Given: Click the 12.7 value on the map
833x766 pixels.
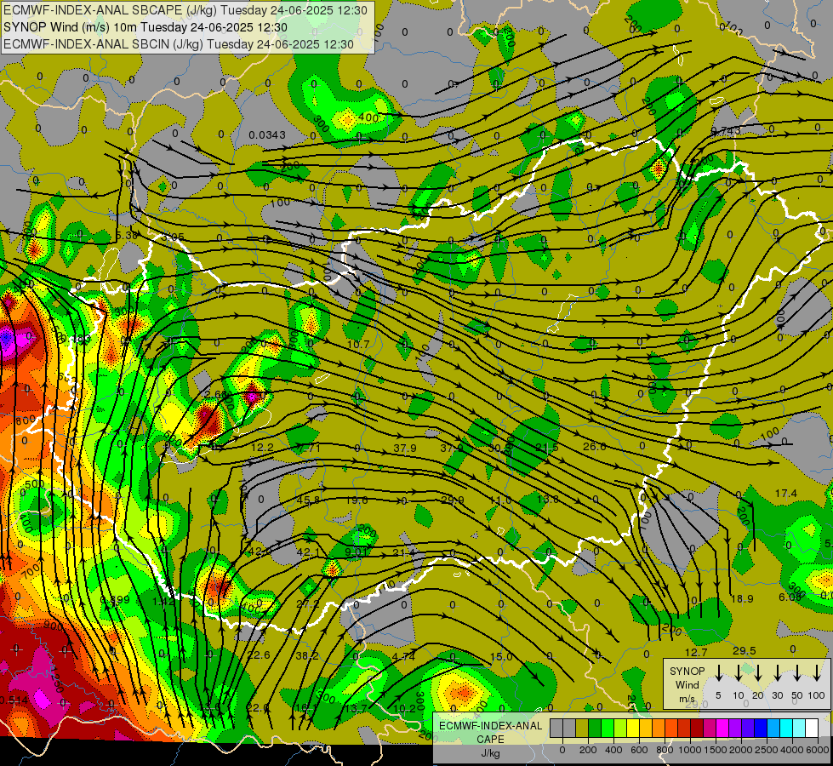Looking at the screenshot, I should pos(696,652).
